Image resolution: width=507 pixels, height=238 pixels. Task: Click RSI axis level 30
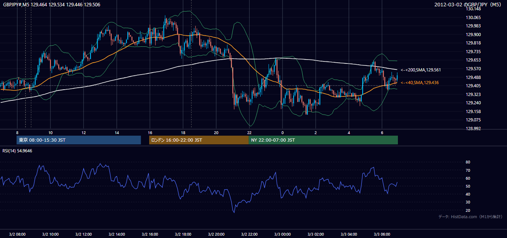click(x=468, y=202)
